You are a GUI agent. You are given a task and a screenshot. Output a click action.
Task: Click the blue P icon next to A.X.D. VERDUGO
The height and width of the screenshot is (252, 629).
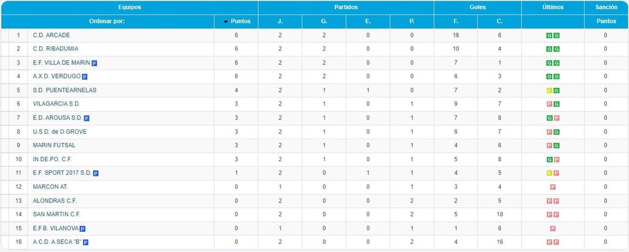(85, 77)
